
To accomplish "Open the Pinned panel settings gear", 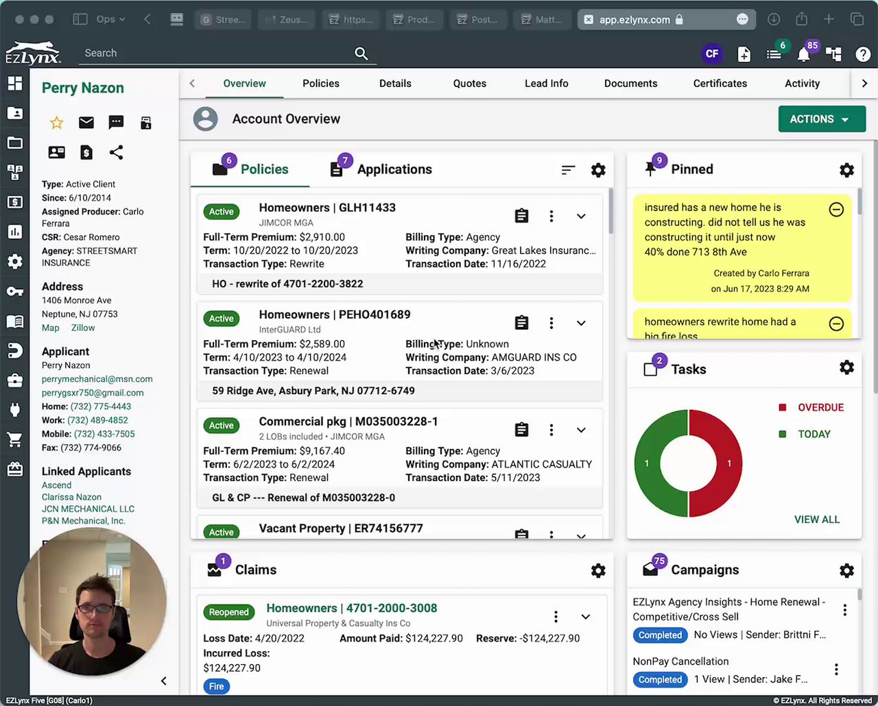I will tap(847, 170).
